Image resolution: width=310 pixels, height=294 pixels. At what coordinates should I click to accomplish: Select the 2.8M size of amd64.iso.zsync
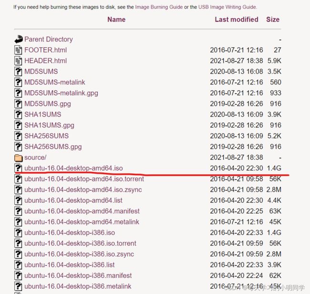[274, 189]
